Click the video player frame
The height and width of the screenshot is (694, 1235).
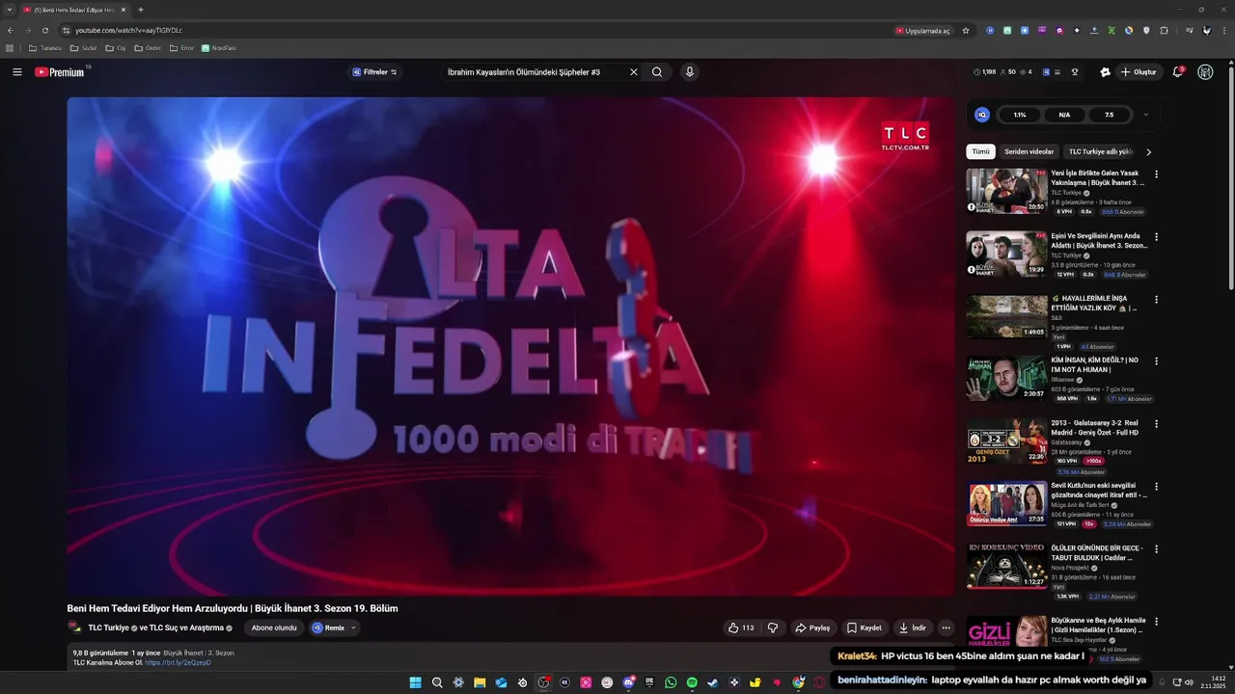pyautogui.click(x=510, y=346)
